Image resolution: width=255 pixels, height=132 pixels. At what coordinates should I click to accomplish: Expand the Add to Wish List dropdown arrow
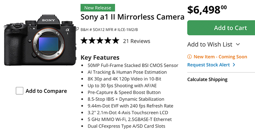(x=238, y=44)
